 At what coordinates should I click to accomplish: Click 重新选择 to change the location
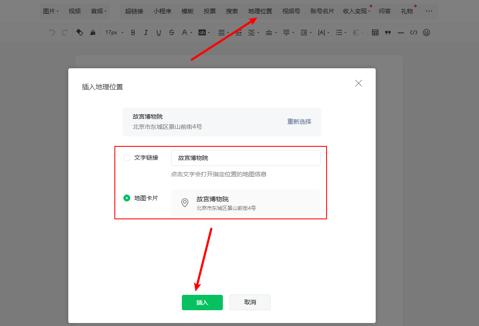pyautogui.click(x=299, y=122)
